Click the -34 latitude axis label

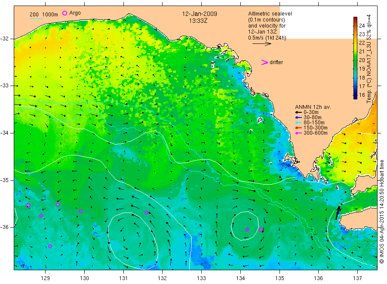[4, 133]
